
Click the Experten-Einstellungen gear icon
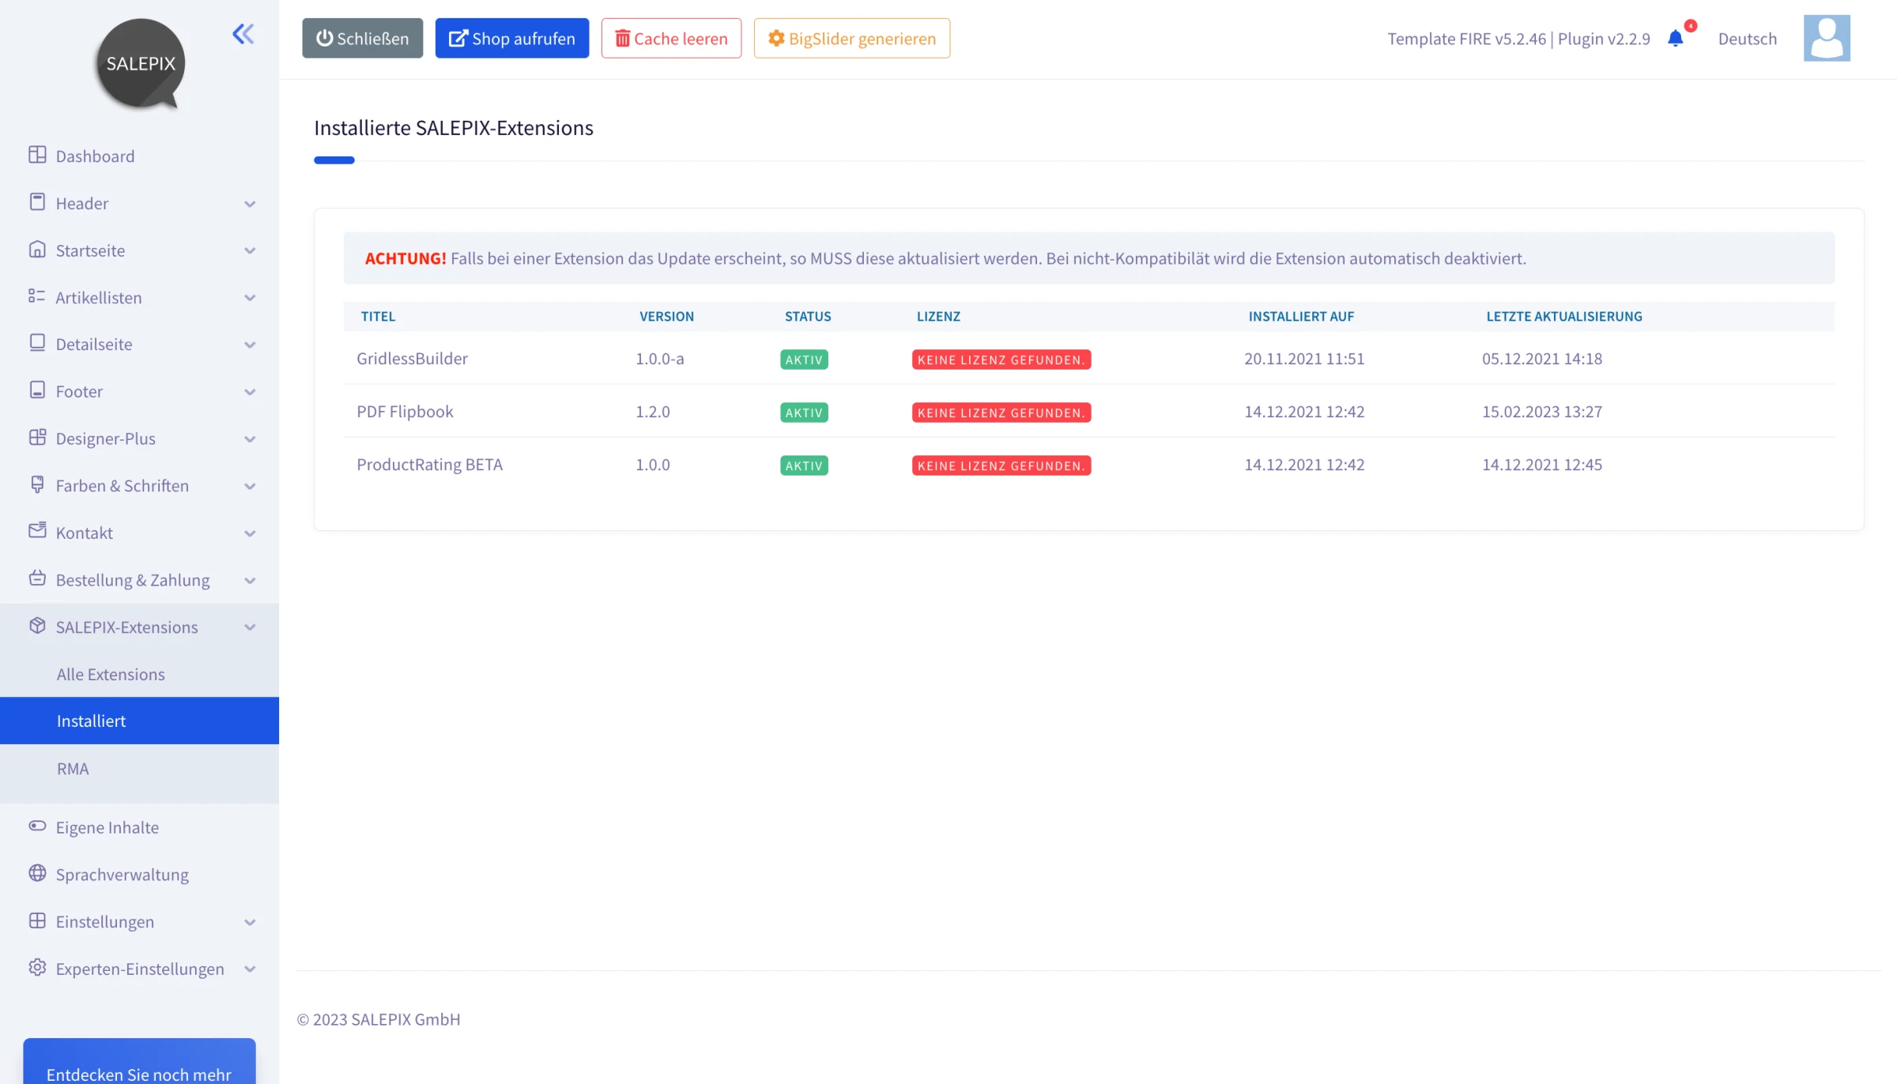(x=37, y=968)
